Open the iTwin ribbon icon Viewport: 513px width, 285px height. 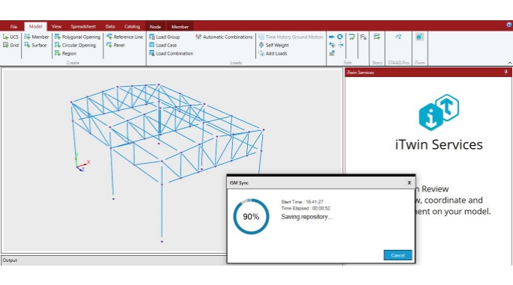(419, 37)
